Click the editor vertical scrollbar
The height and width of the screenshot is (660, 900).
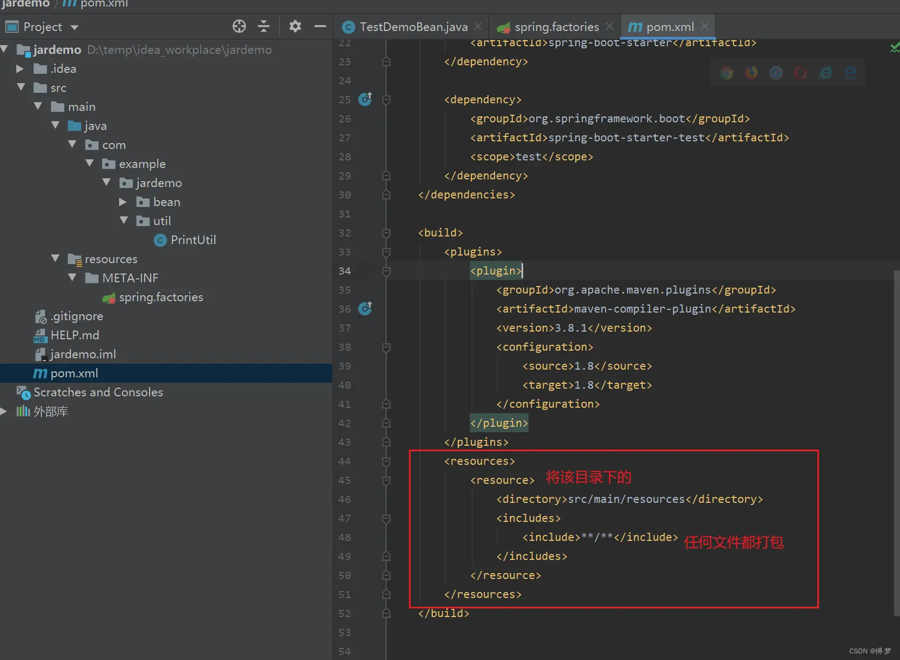[x=897, y=443]
